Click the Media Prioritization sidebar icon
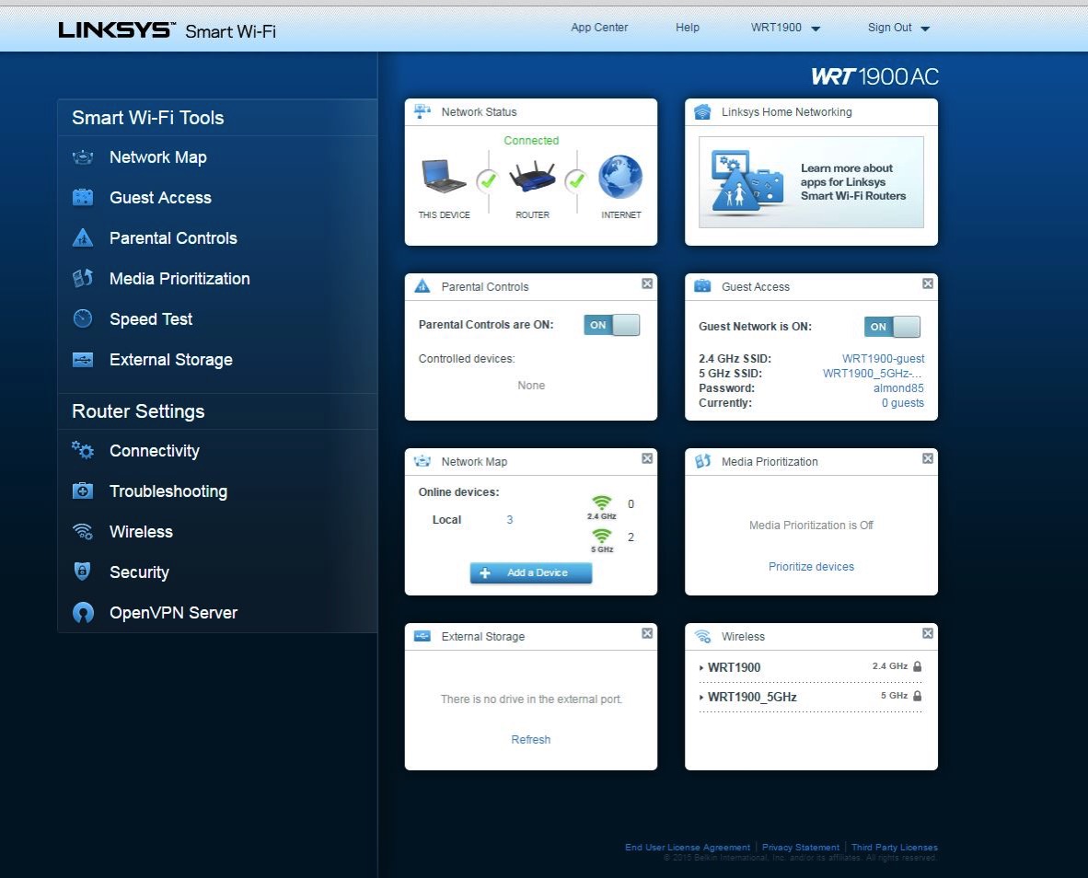This screenshot has height=878, width=1088. pos(83,278)
